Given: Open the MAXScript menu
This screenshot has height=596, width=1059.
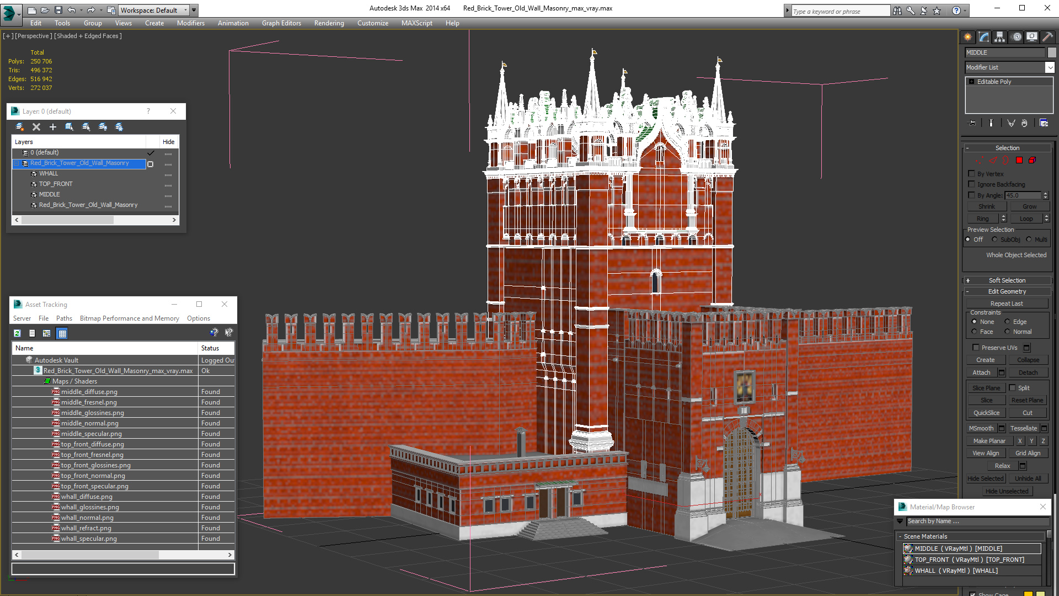Looking at the screenshot, I should click(x=417, y=23).
